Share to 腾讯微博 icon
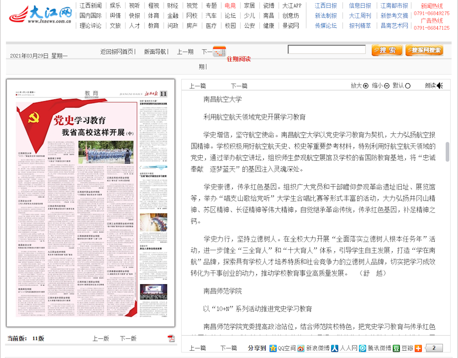 (x=363, y=348)
